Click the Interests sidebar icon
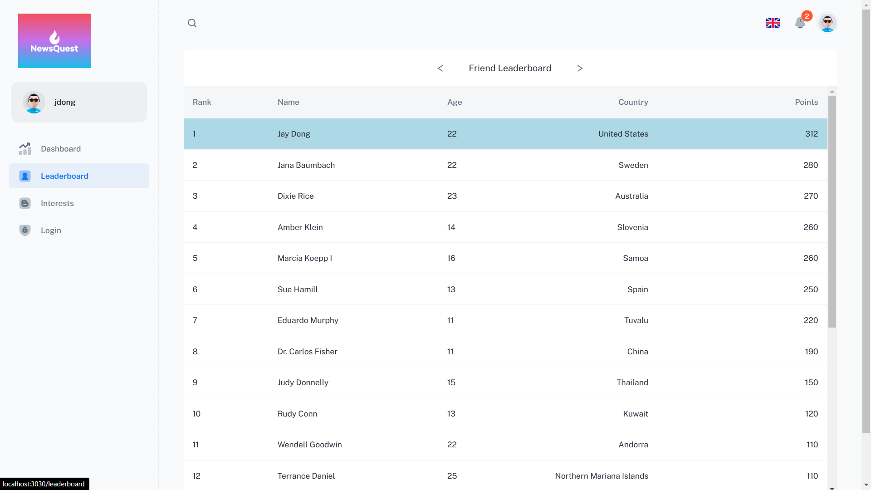Screen dimensions: 871x490 pyautogui.click(x=25, y=203)
